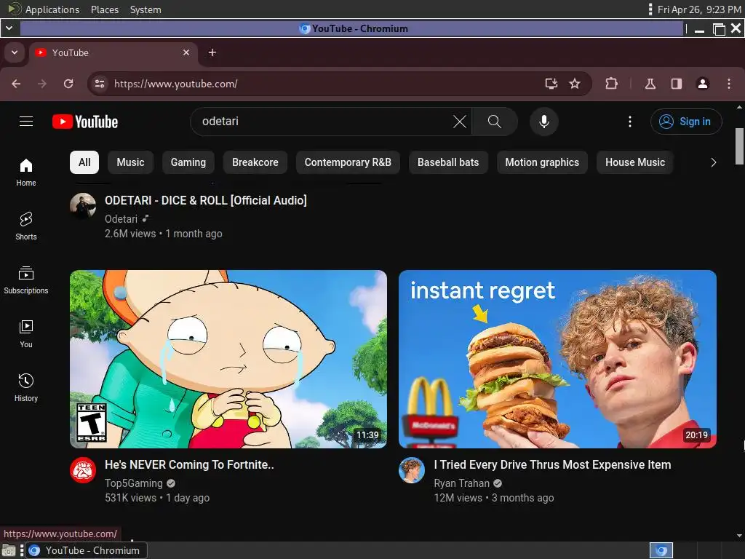Viewport: 745px width, 559px height.
Task: Close the YouTube tab
Action: [186, 52]
